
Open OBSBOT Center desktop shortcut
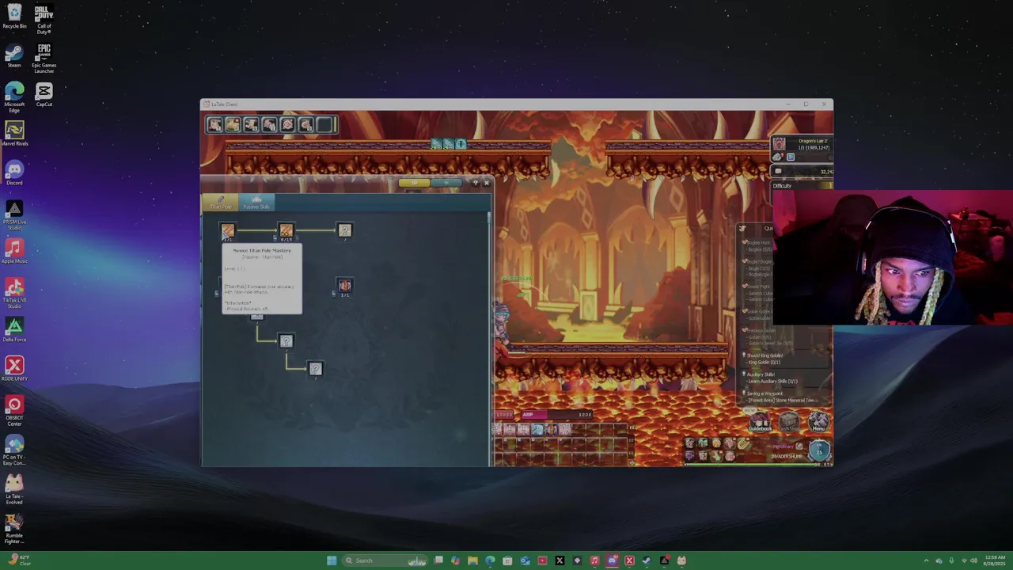(x=14, y=411)
